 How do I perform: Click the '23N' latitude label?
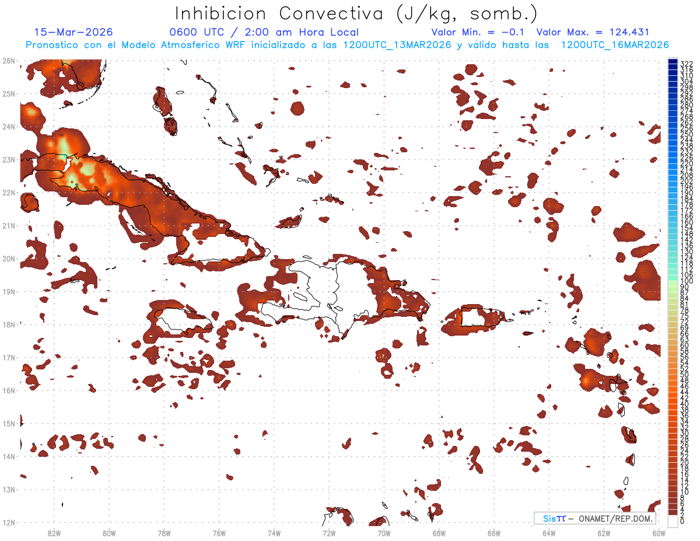pos(9,159)
